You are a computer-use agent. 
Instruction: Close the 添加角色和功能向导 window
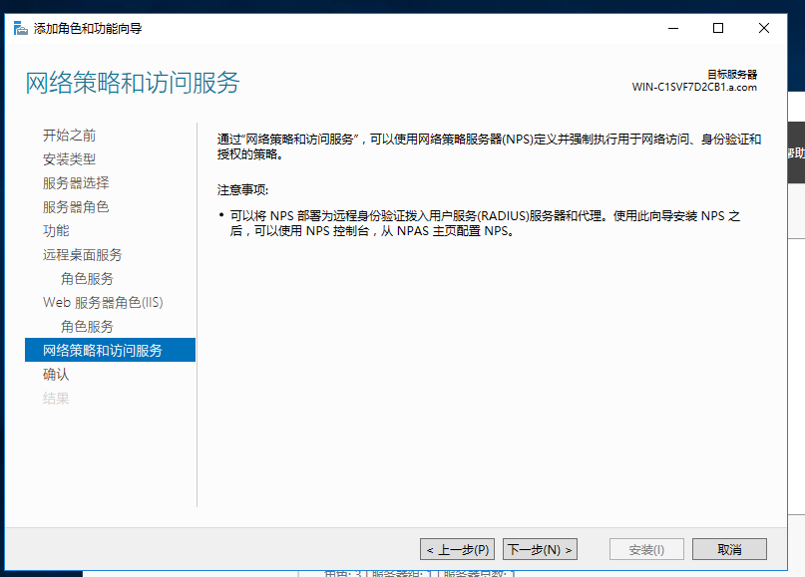(x=764, y=28)
